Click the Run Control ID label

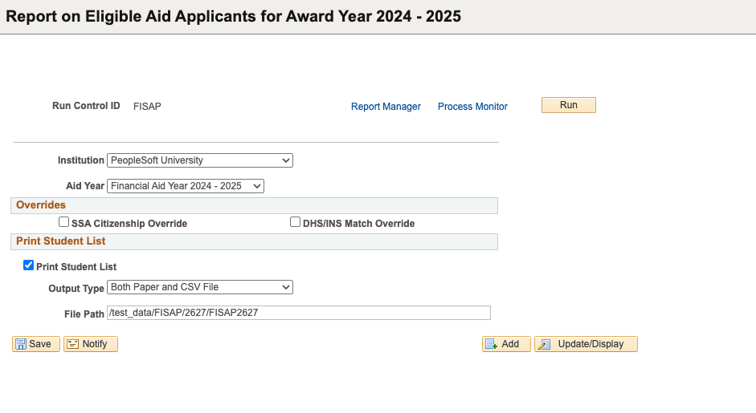[x=86, y=106]
